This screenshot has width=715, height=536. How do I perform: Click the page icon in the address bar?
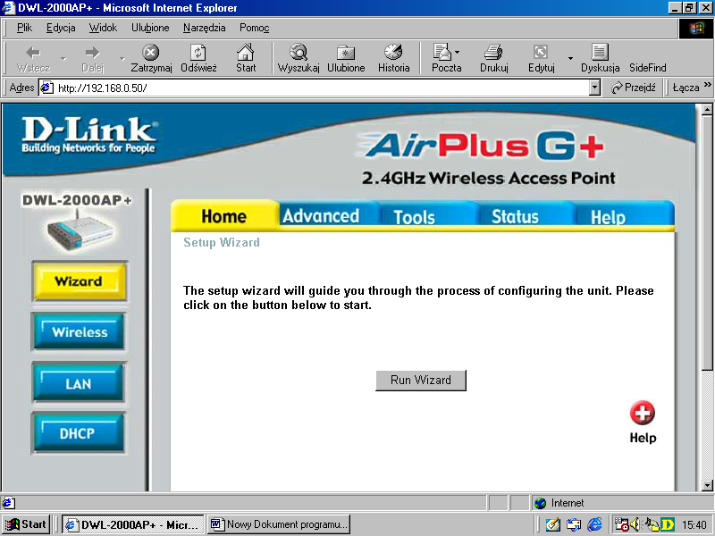(x=46, y=87)
